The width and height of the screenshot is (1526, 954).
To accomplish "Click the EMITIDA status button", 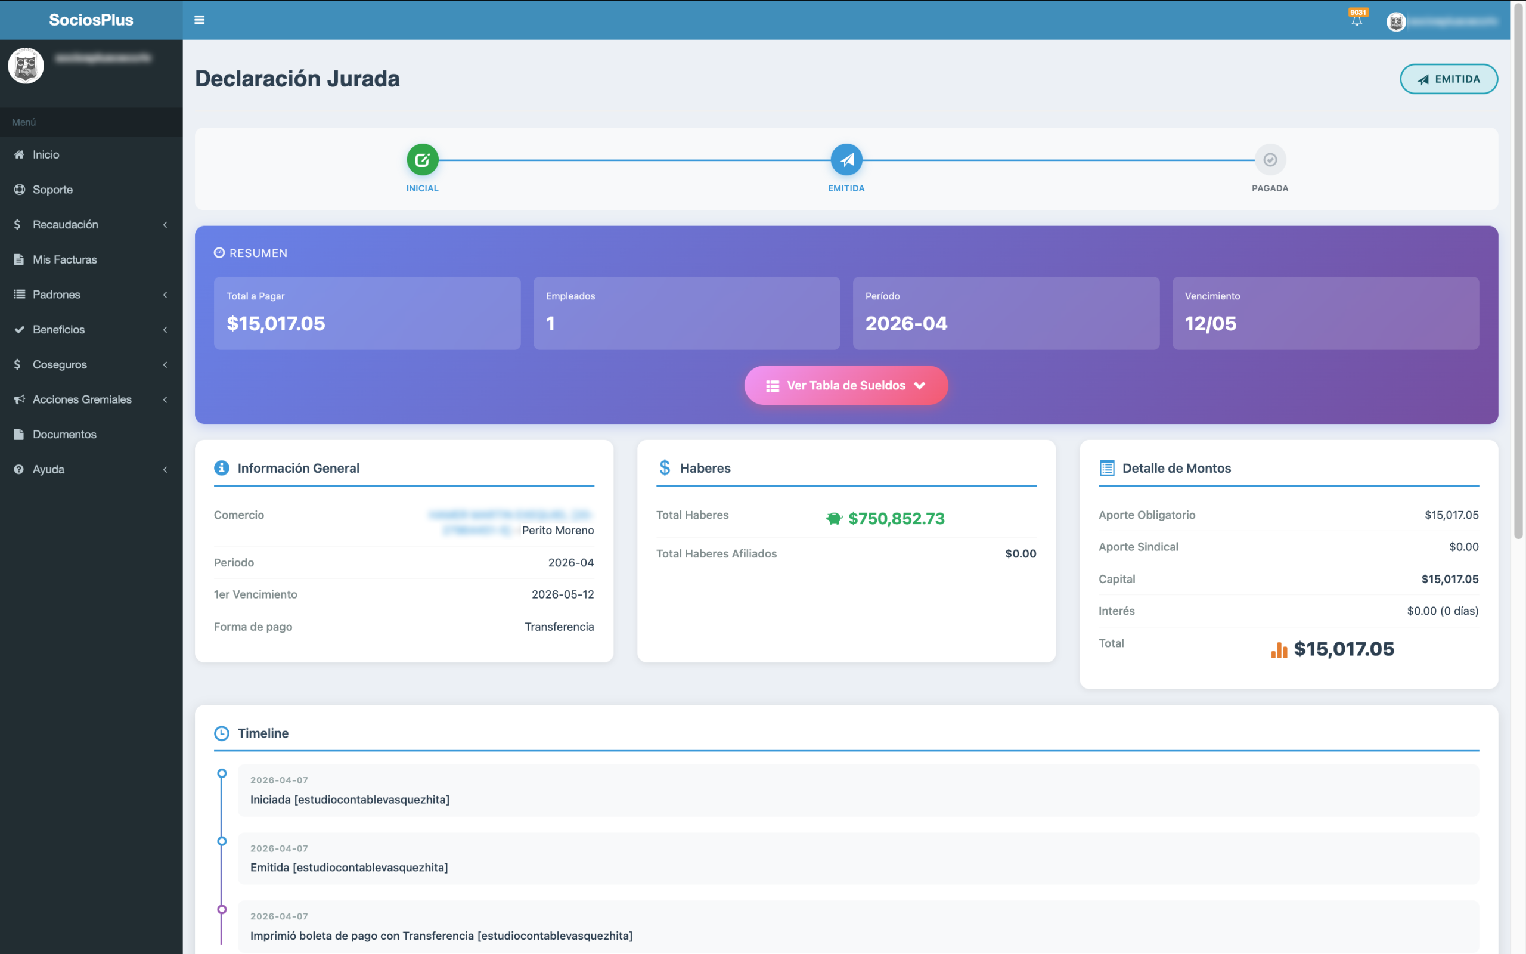I will point(1449,79).
